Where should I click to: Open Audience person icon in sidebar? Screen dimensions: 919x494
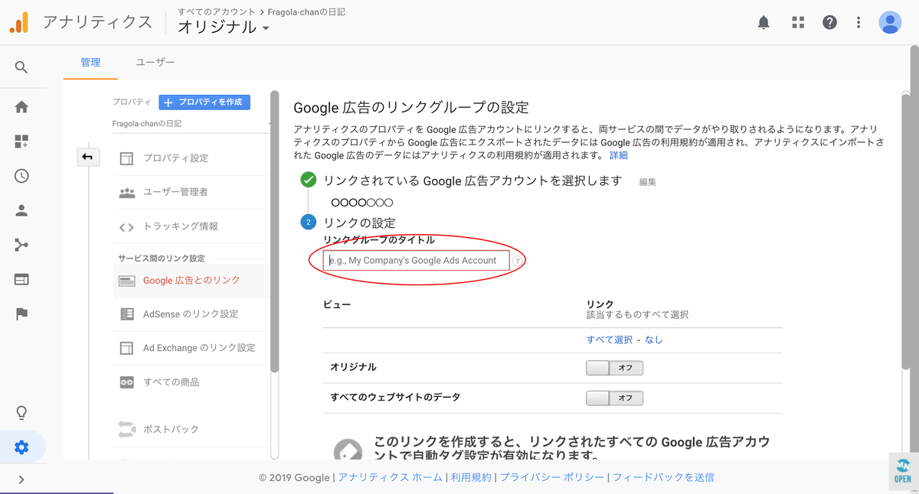click(21, 210)
